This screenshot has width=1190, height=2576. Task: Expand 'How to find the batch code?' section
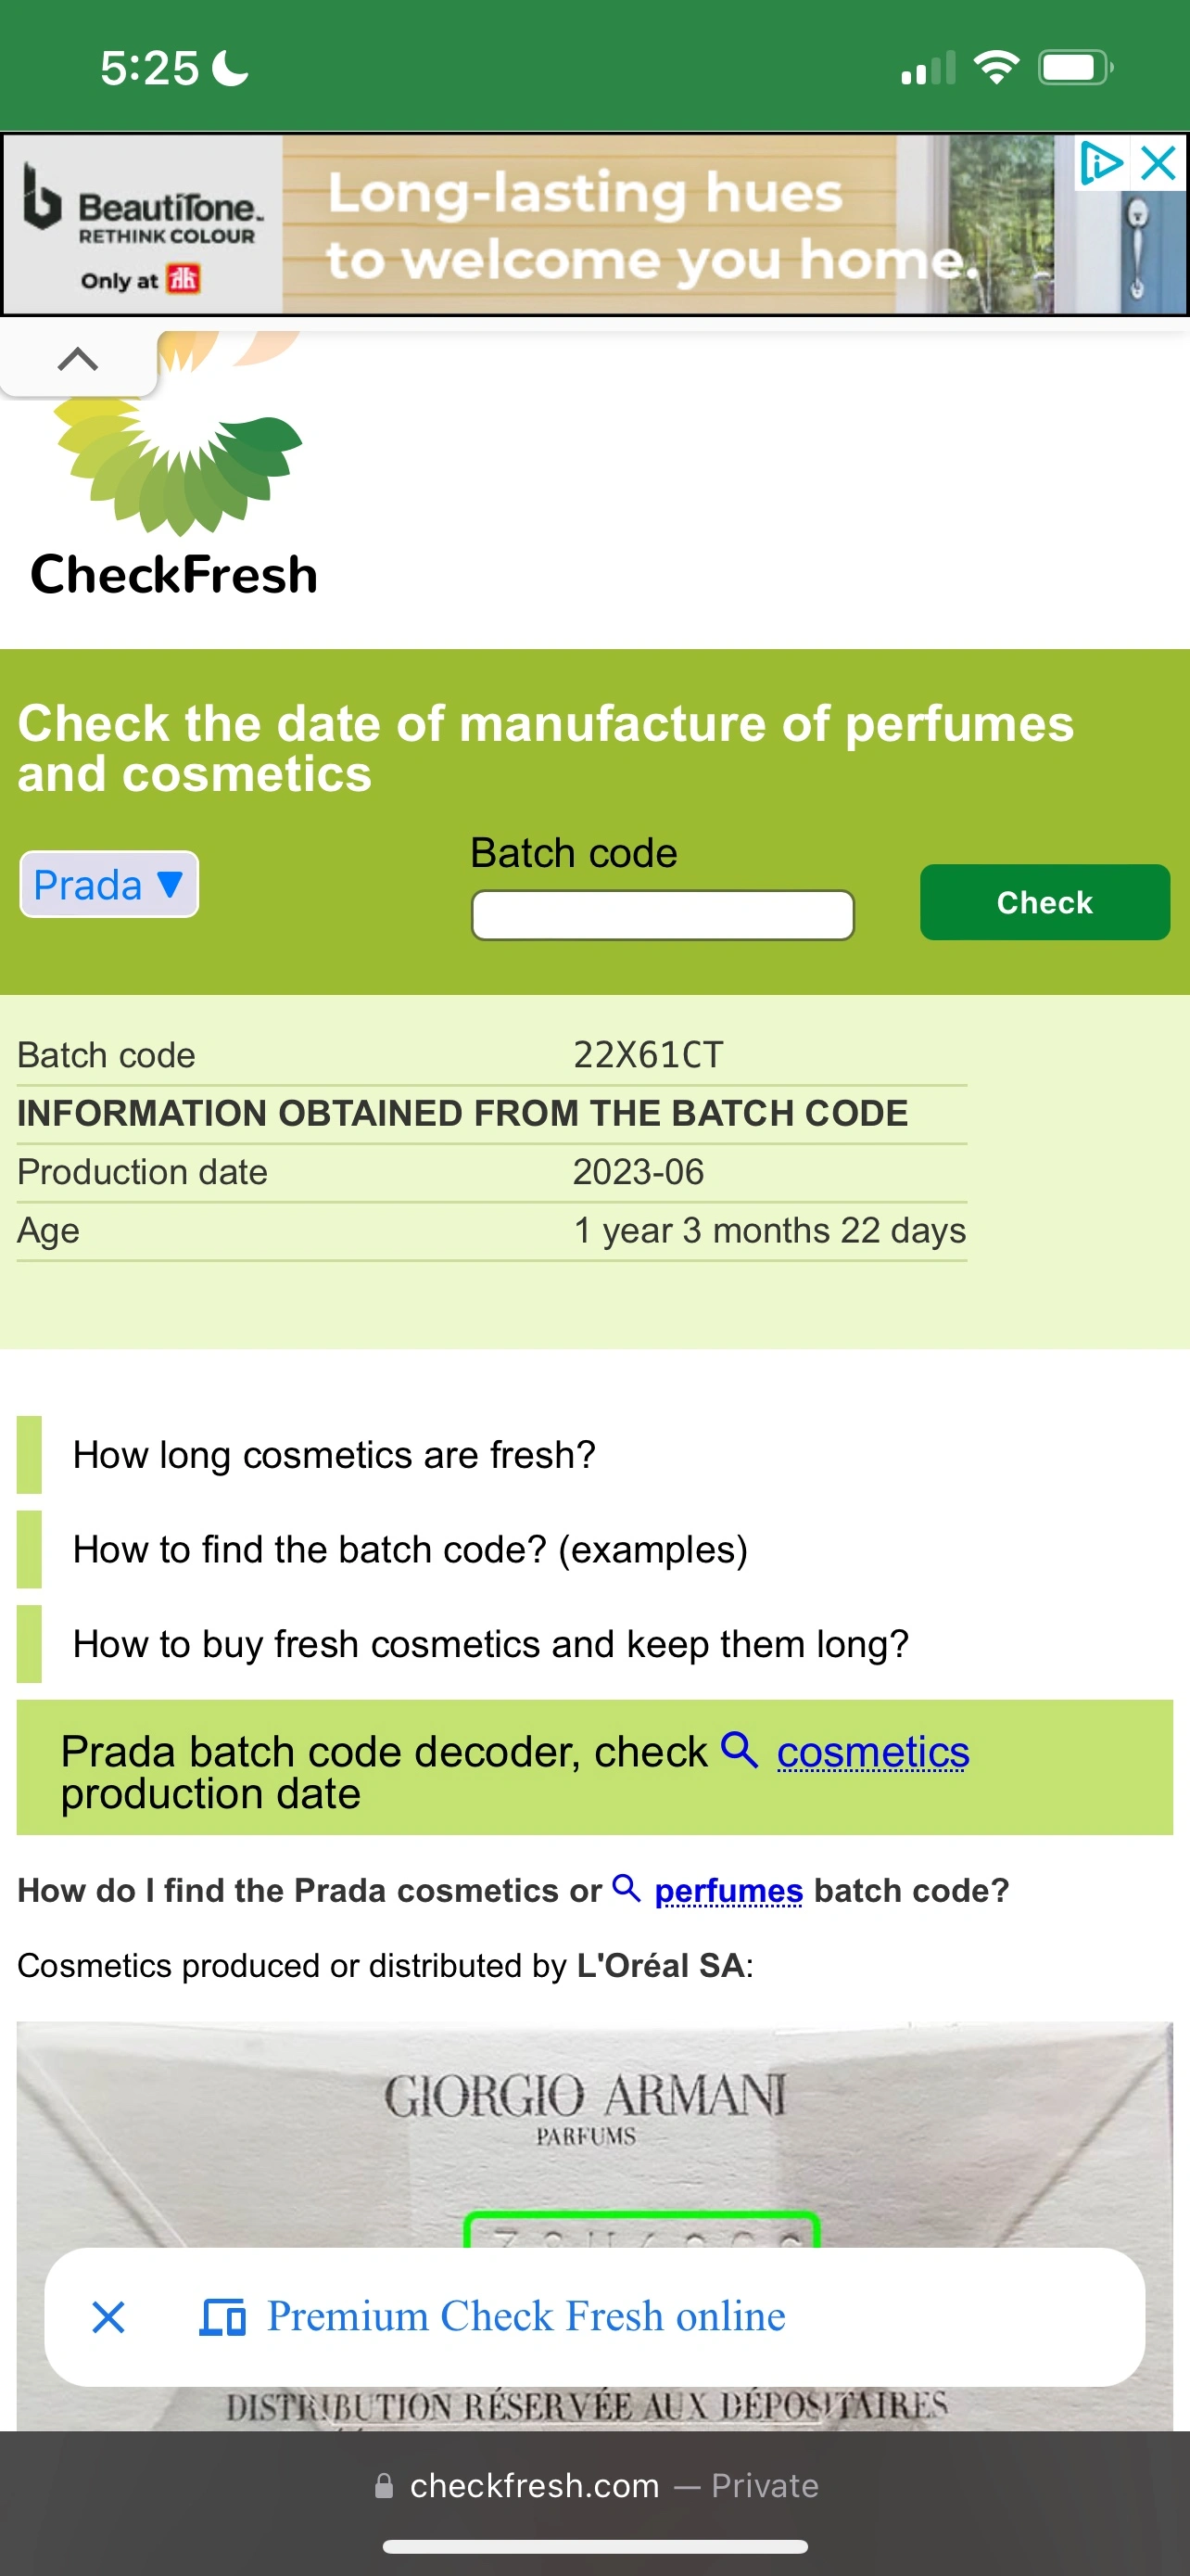[x=410, y=1549]
